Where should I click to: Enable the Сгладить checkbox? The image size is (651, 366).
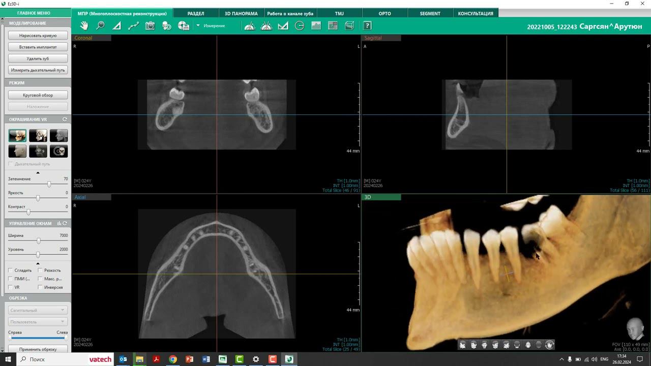pyautogui.click(x=11, y=270)
